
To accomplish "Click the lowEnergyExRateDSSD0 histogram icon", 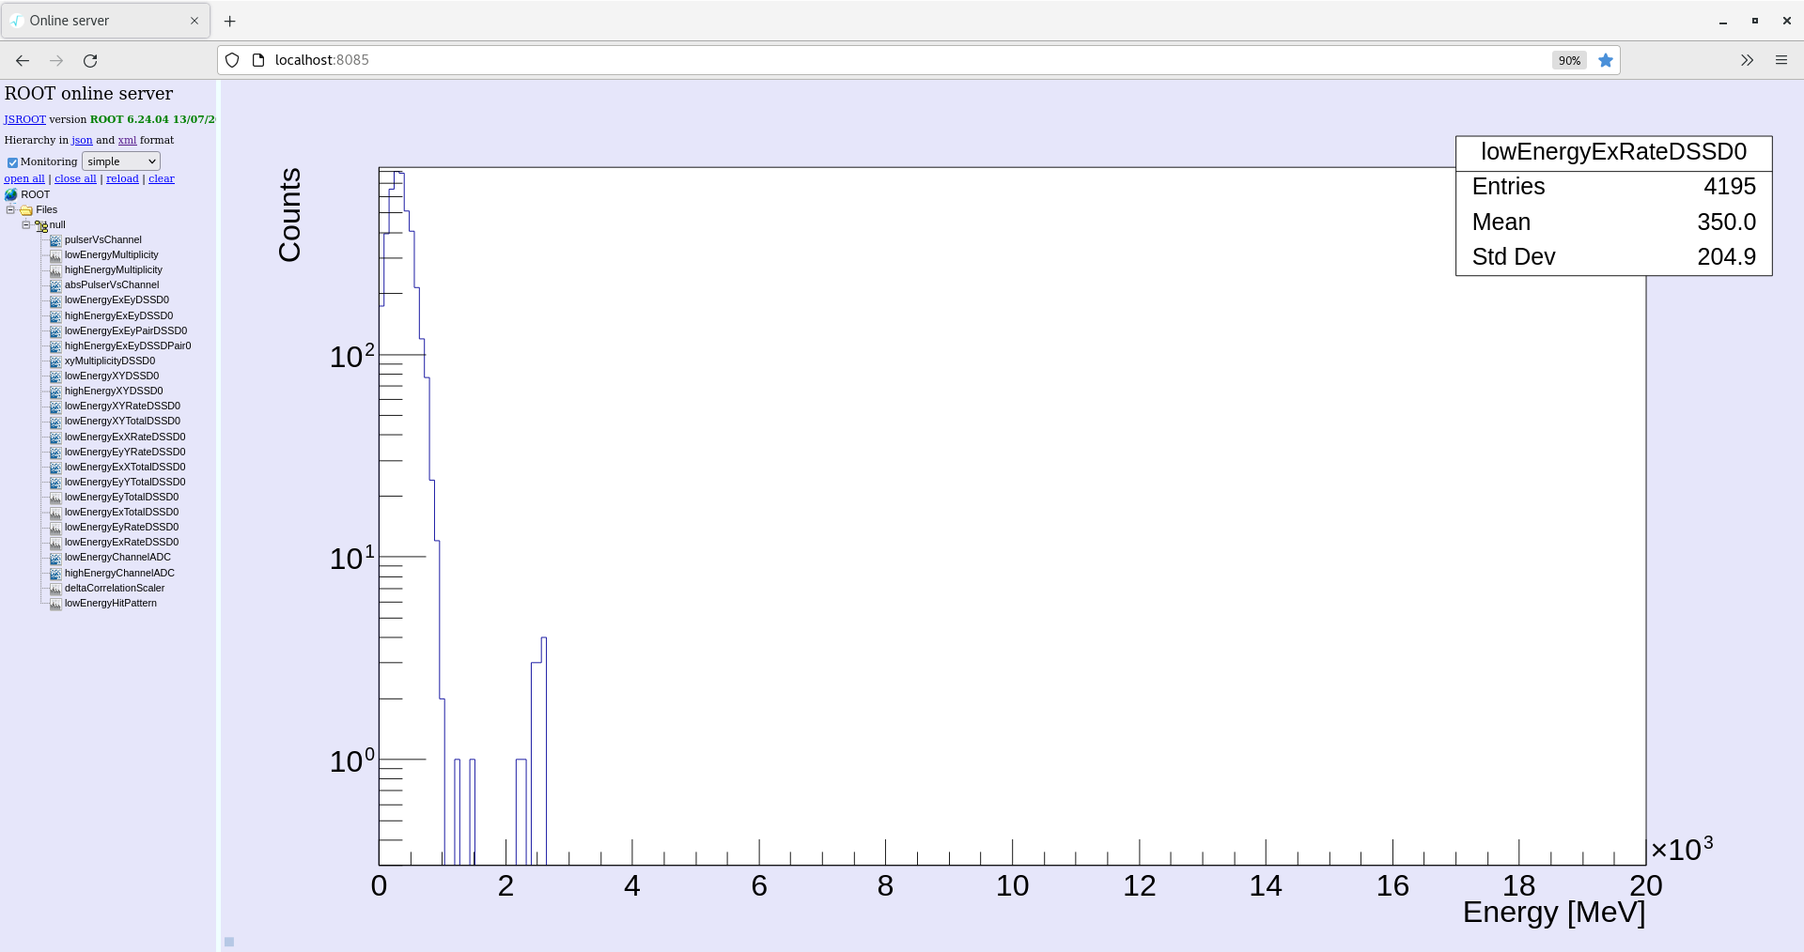I will pyautogui.click(x=55, y=543).
